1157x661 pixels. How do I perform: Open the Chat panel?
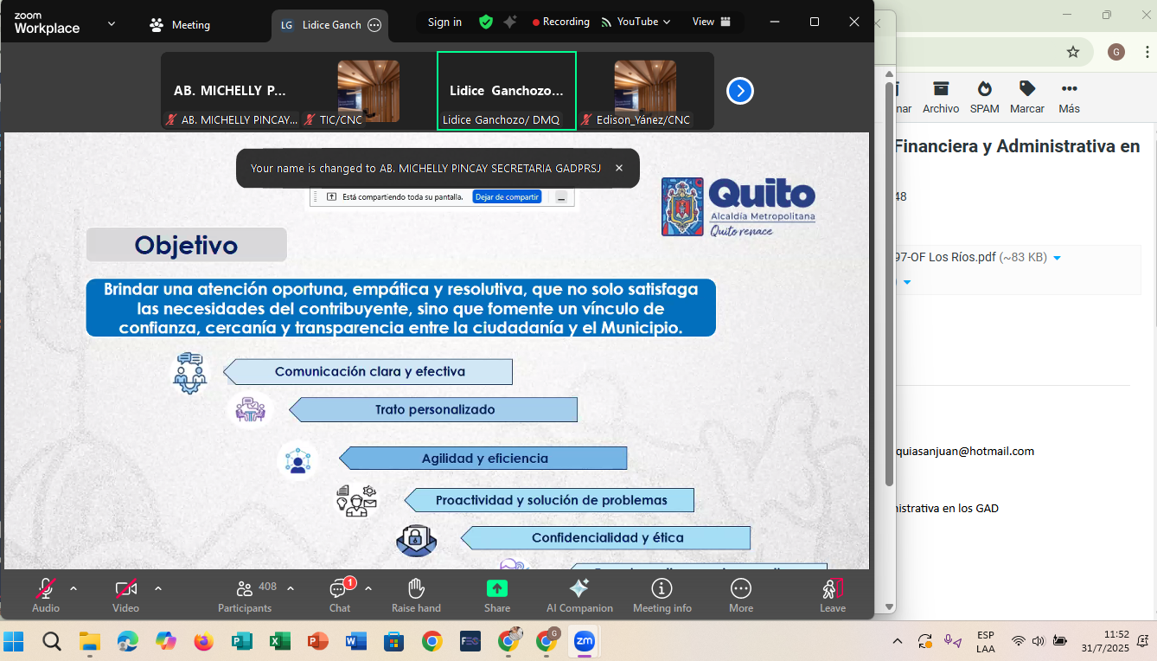coord(340,595)
